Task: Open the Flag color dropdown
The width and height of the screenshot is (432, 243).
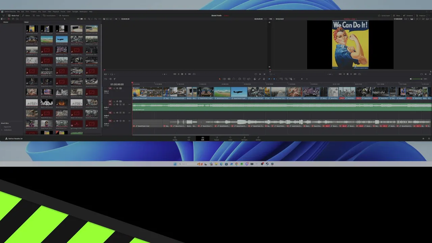Action: [271, 79]
